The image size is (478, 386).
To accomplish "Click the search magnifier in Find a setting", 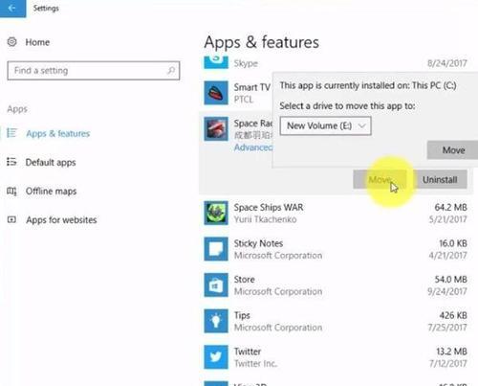I will [171, 70].
